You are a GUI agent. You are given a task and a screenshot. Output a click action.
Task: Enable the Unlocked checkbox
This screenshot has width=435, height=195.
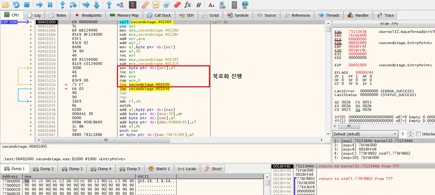[x=418, y=134]
